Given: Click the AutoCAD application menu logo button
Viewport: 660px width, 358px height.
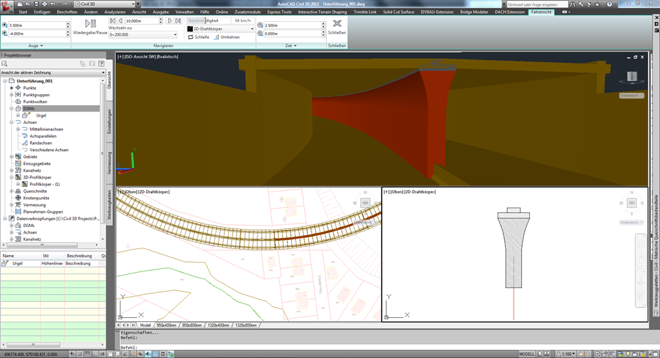Looking at the screenshot, I should [8, 6].
